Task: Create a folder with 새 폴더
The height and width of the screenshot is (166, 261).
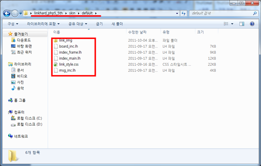Action: (117, 24)
